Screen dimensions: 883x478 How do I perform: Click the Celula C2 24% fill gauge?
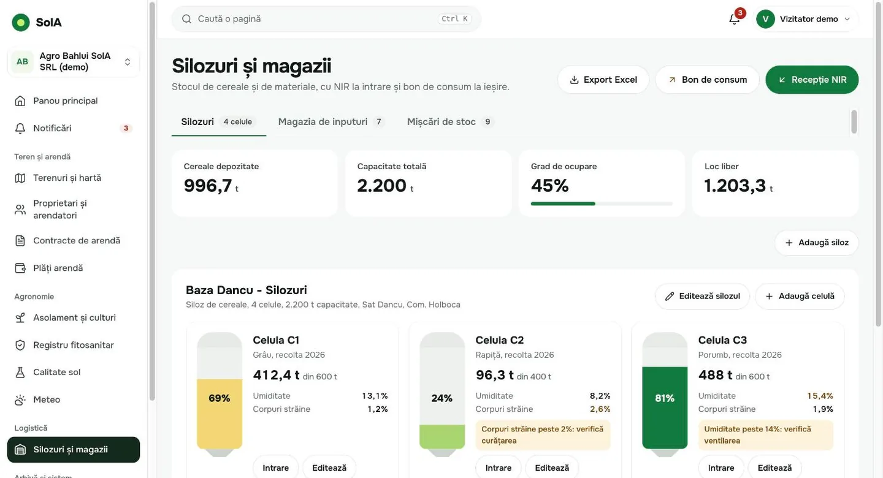click(x=442, y=395)
